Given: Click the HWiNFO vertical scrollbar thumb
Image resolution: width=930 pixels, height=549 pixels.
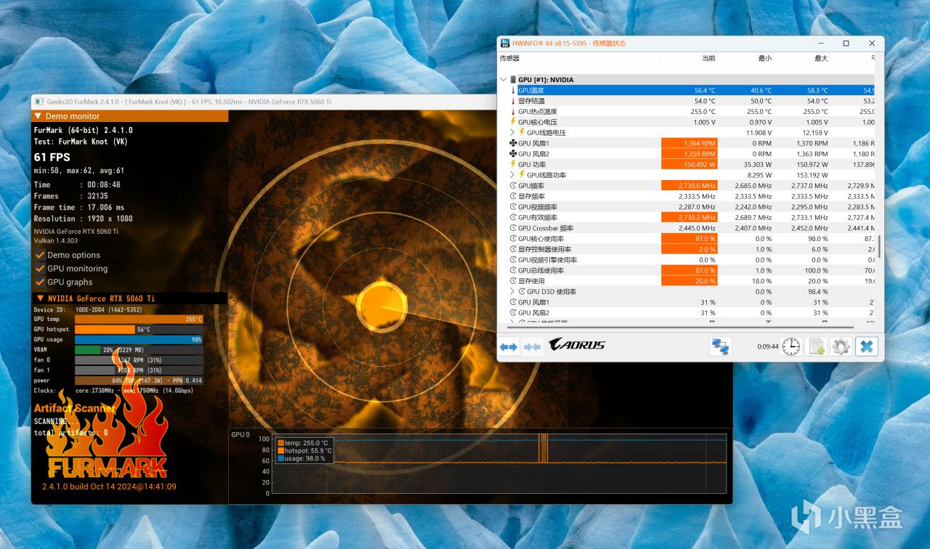Looking at the screenshot, I should pos(878,246).
